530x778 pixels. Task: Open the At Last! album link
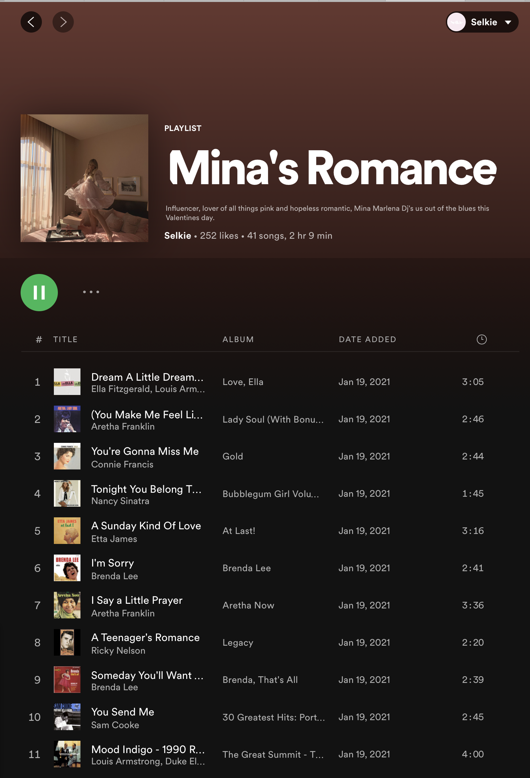click(x=239, y=531)
